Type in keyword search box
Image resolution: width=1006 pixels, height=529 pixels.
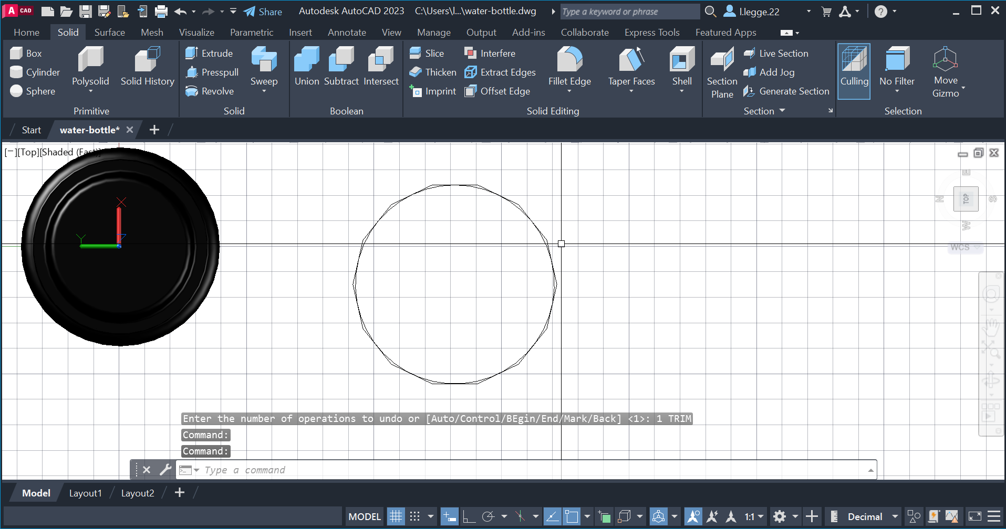click(x=629, y=11)
